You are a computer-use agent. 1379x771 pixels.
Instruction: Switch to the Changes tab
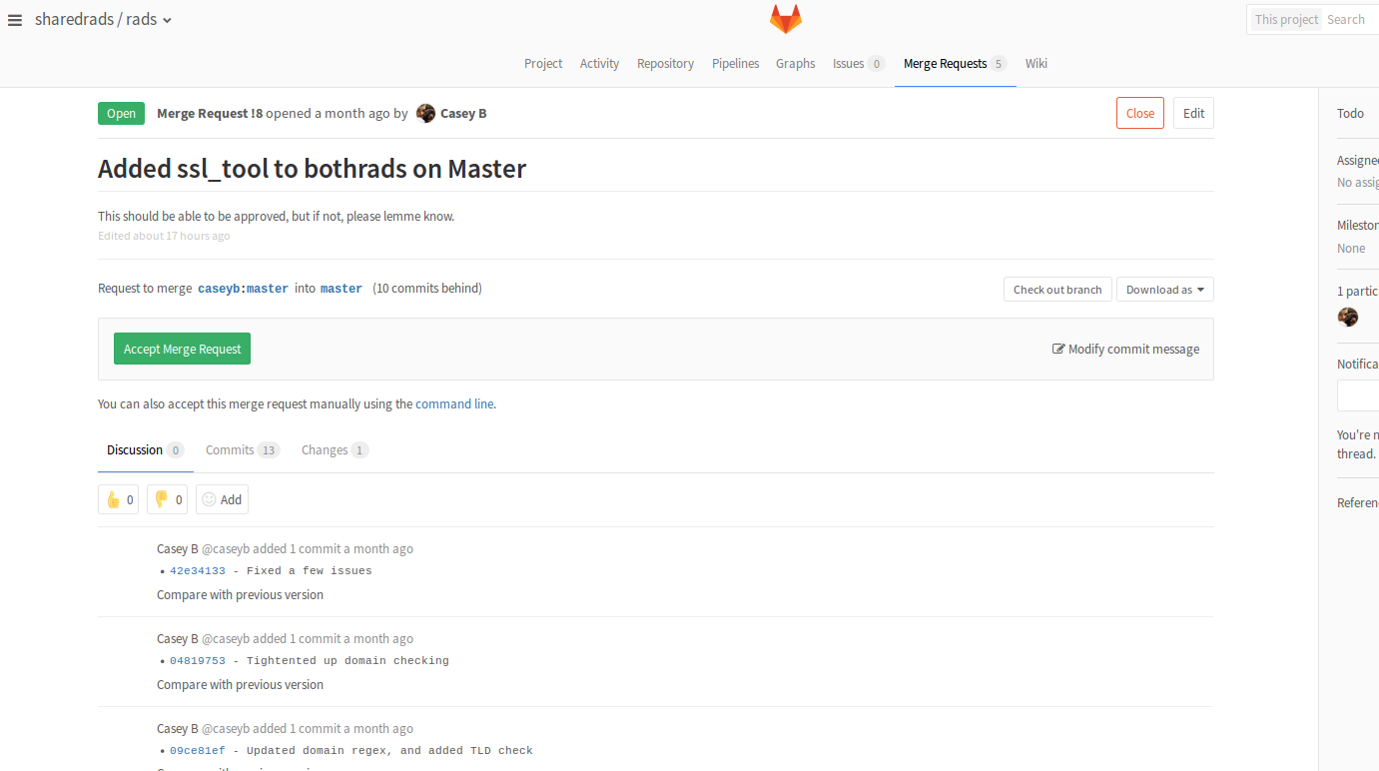tap(335, 450)
